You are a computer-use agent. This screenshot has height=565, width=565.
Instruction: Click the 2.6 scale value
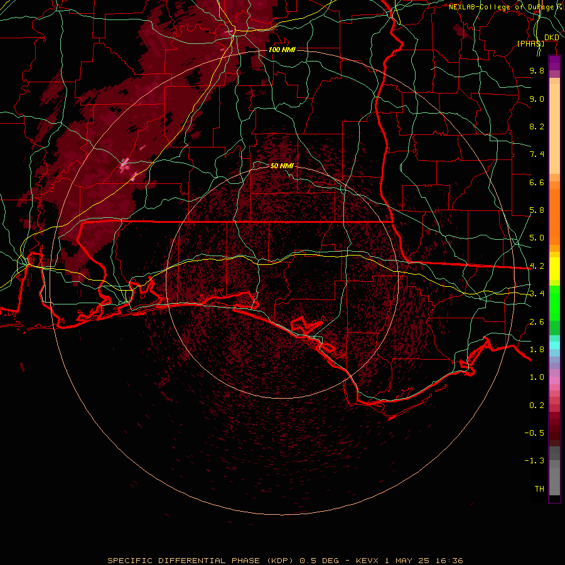pyautogui.click(x=537, y=321)
